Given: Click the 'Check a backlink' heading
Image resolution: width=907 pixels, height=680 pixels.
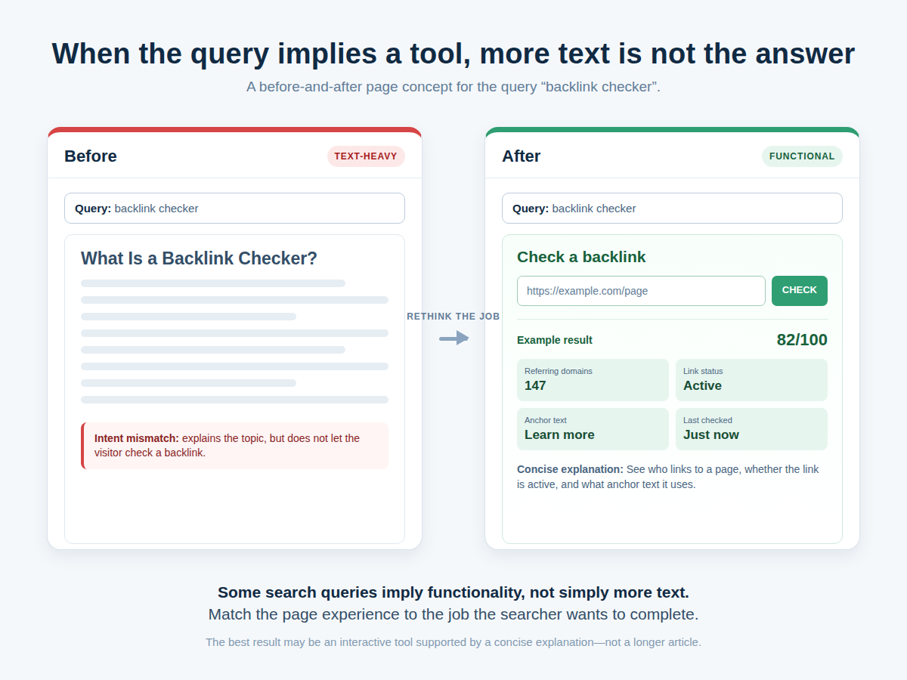Looking at the screenshot, I should click(581, 257).
